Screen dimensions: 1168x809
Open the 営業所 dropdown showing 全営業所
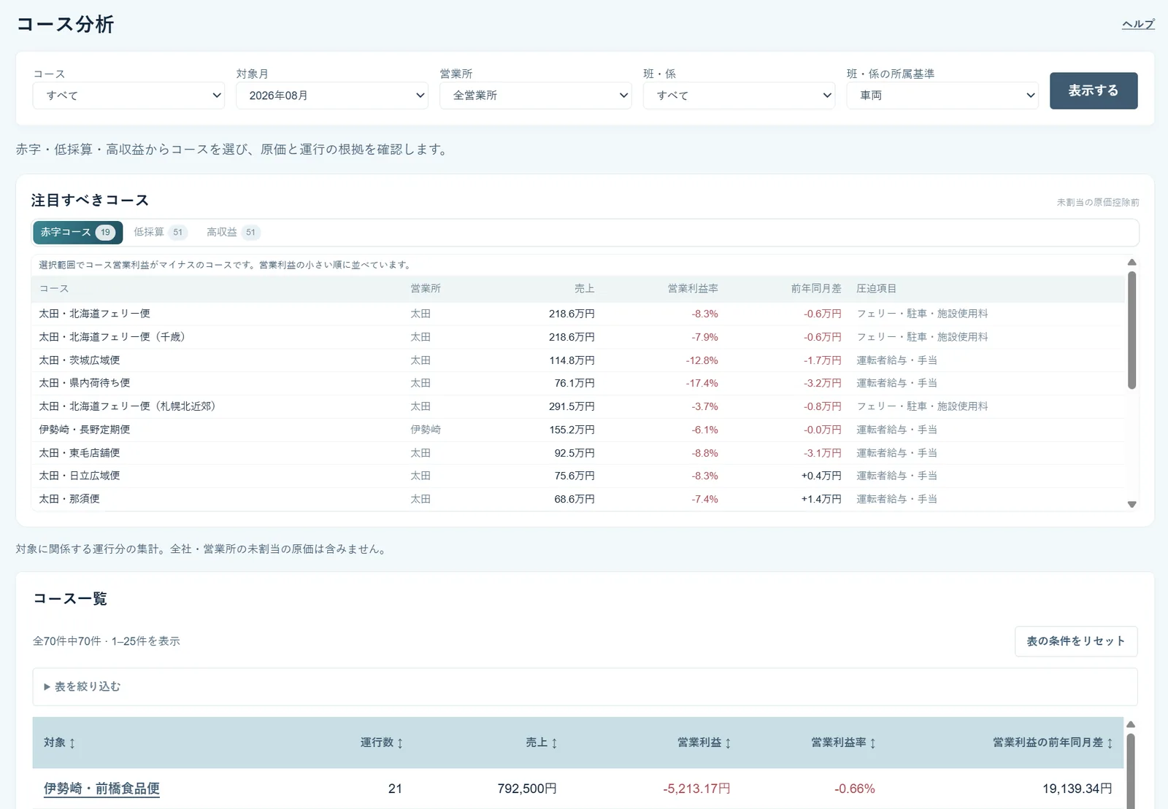pos(535,96)
